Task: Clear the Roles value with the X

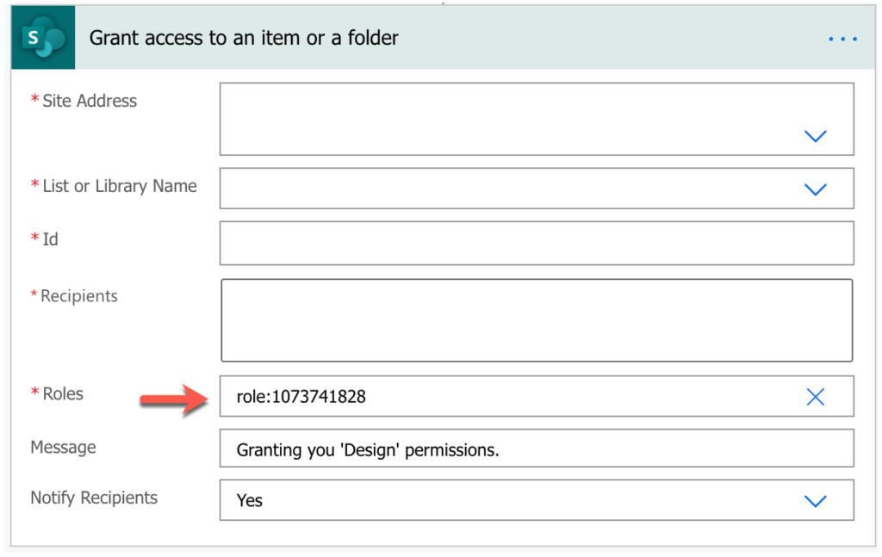Action: 815,397
